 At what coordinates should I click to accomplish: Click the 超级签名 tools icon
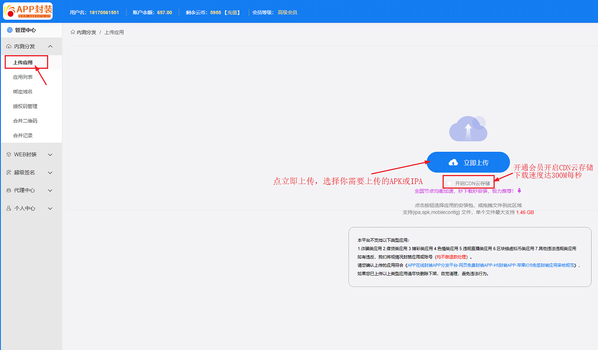click(9, 172)
